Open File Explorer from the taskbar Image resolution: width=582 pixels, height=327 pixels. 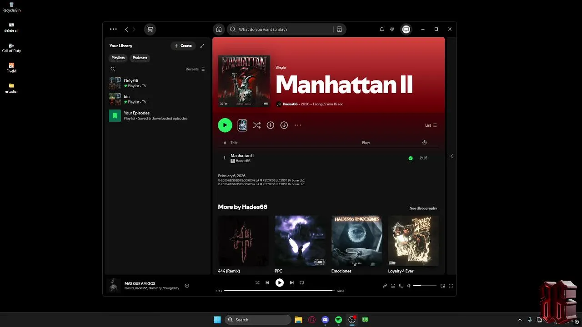(x=298, y=320)
